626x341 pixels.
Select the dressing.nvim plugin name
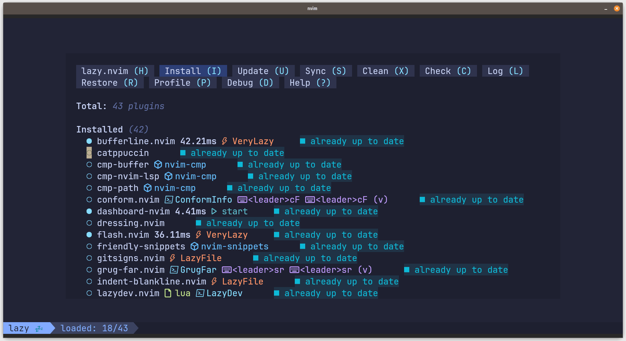tap(131, 223)
